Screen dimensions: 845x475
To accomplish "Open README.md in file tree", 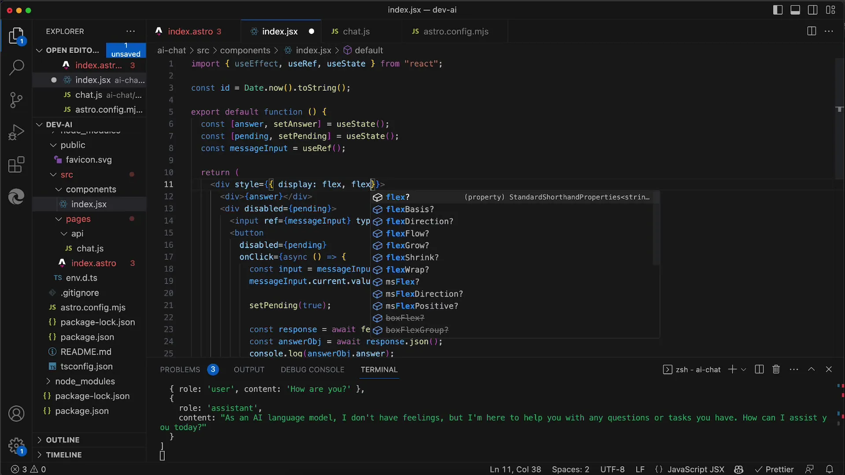I will click(85, 352).
